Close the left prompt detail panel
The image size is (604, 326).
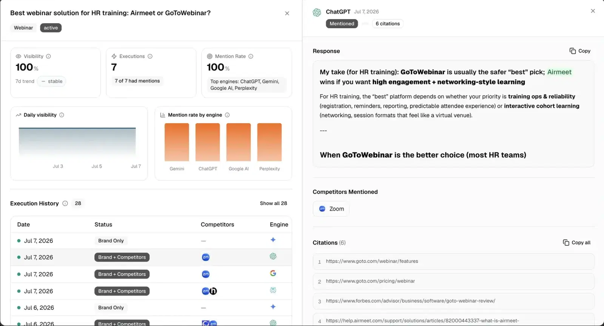click(287, 13)
